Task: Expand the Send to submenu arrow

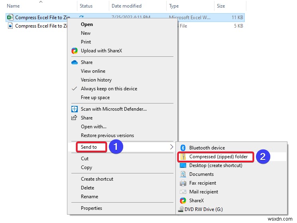Action: pyautogui.click(x=171, y=147)
